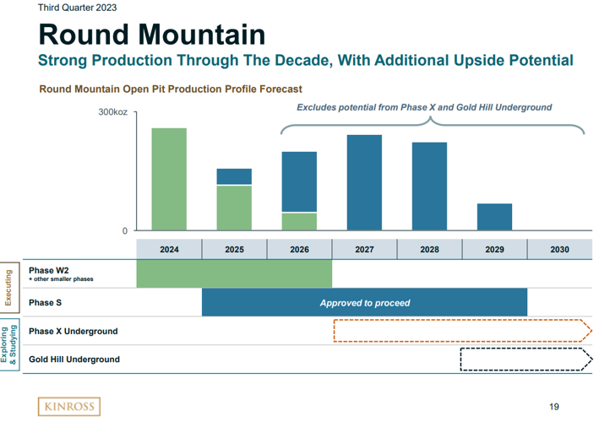The height and width of the screenshot is (422, 599).
Task: Click the green Phase W2 timeline bar
Action: tap(234, 273)
